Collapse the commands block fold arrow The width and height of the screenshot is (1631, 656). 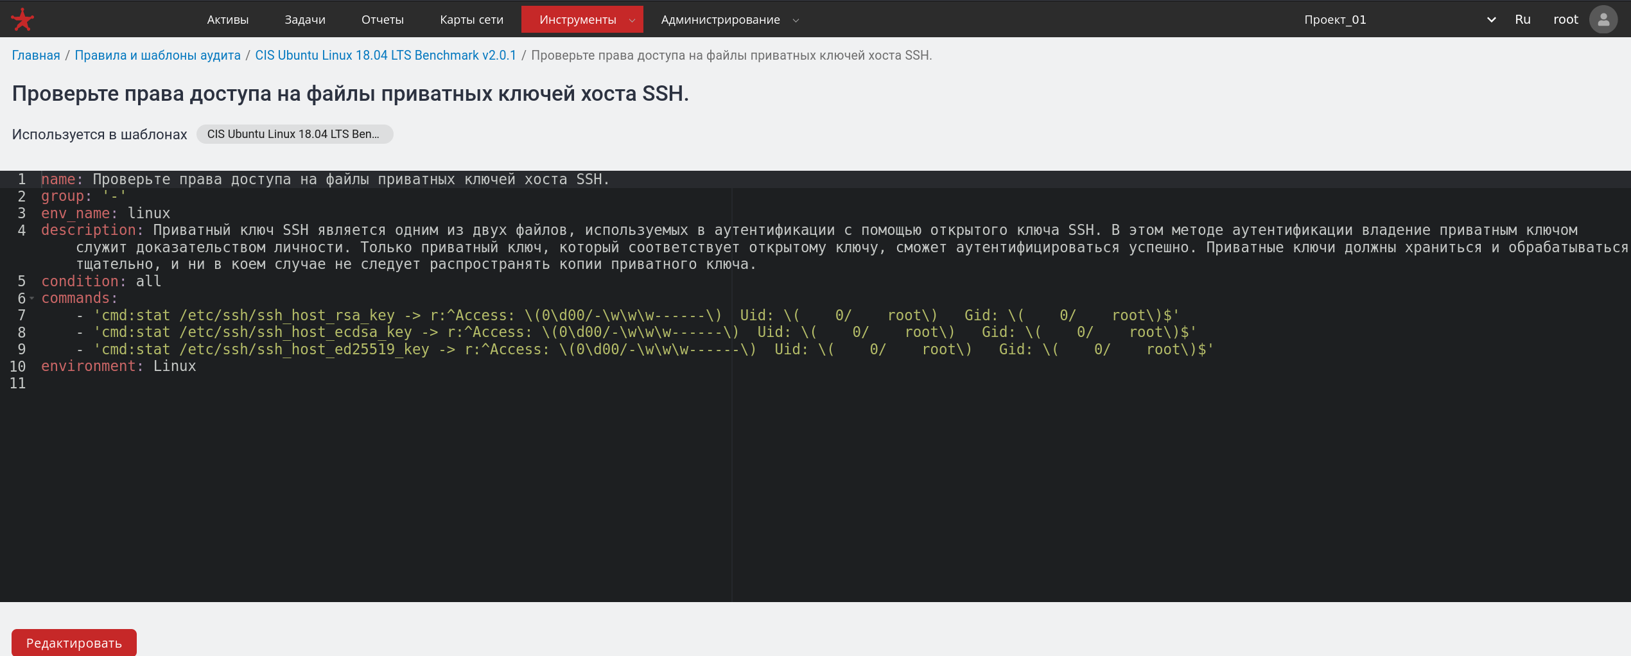32,298
